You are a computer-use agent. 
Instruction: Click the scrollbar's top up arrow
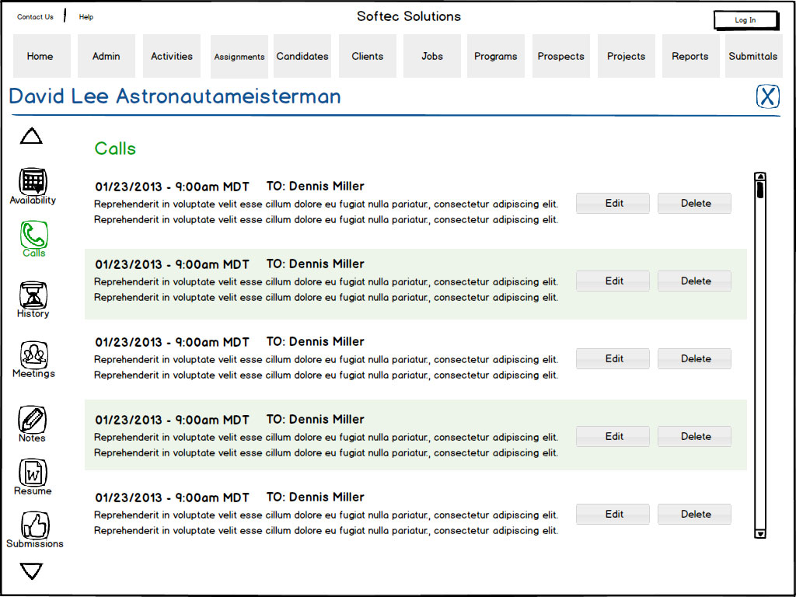click(x=760, y=176)
